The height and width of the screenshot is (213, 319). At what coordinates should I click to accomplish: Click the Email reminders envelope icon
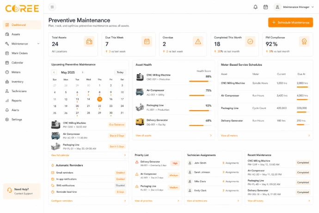[x=53, y=173]
